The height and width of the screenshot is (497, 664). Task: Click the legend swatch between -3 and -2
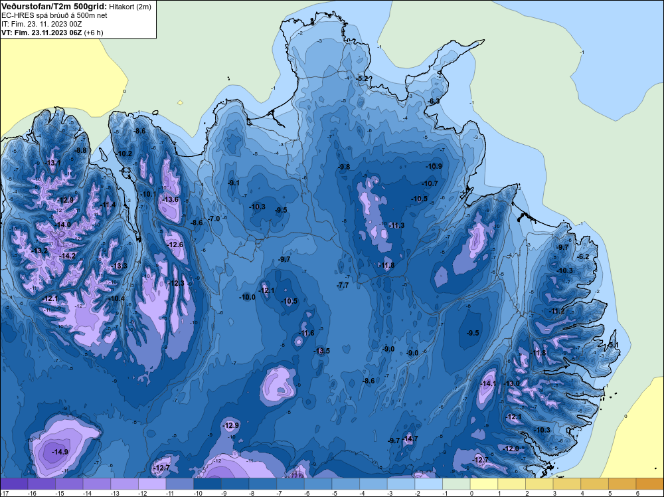[401, 484]
